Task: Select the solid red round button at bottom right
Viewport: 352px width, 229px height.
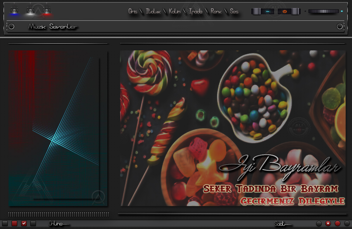Action: click(337, 223)
